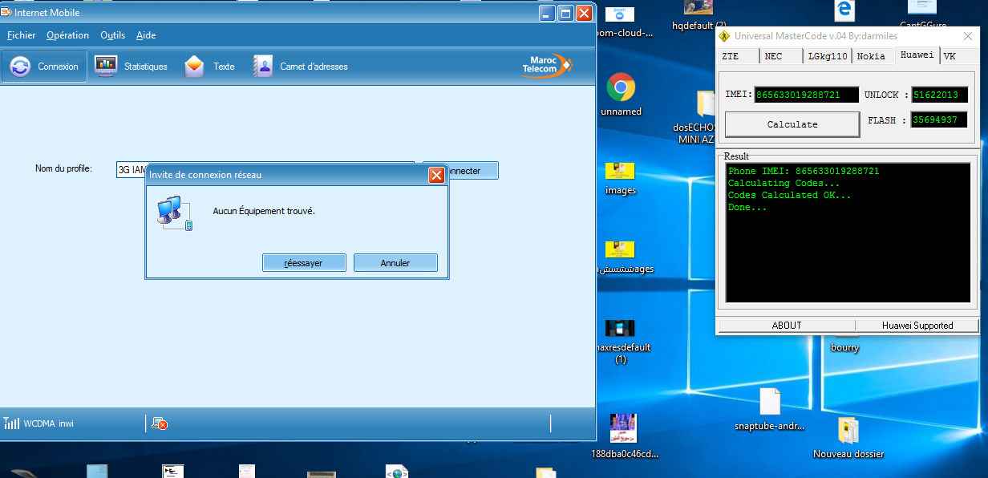988x478 pixels.
Task: Open the dosECHO MINI folder icon
Action: (694, 116)
